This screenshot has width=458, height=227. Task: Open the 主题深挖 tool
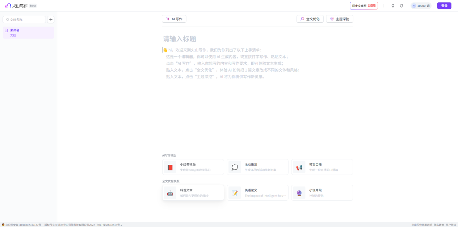click(x=340, y=19)
